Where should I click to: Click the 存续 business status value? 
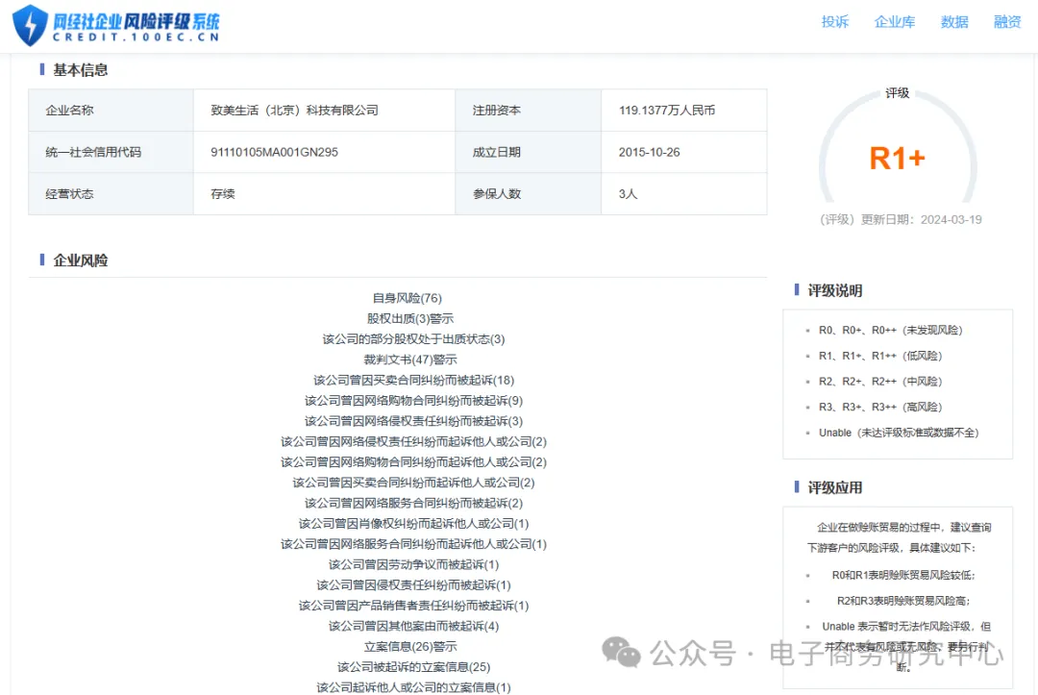222,194
